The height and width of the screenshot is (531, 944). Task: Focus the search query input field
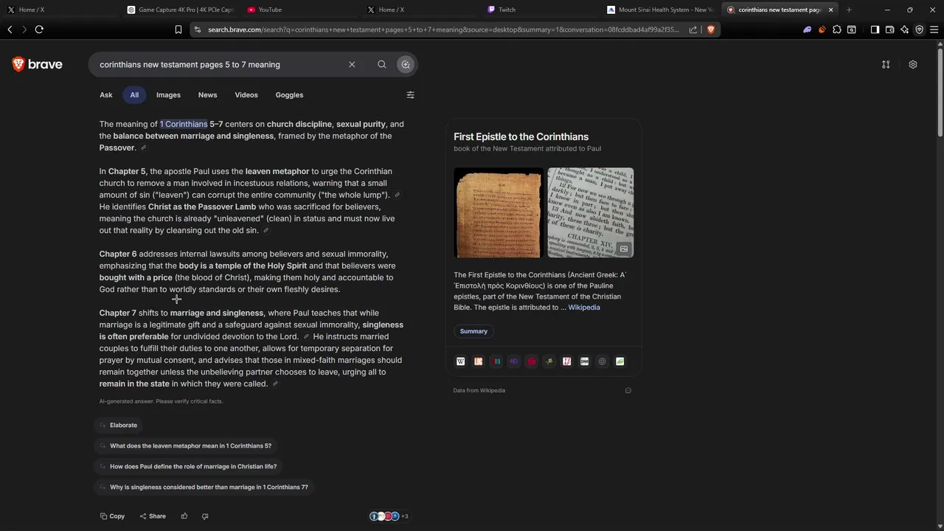pyautogui.click(x=221, y=65)
